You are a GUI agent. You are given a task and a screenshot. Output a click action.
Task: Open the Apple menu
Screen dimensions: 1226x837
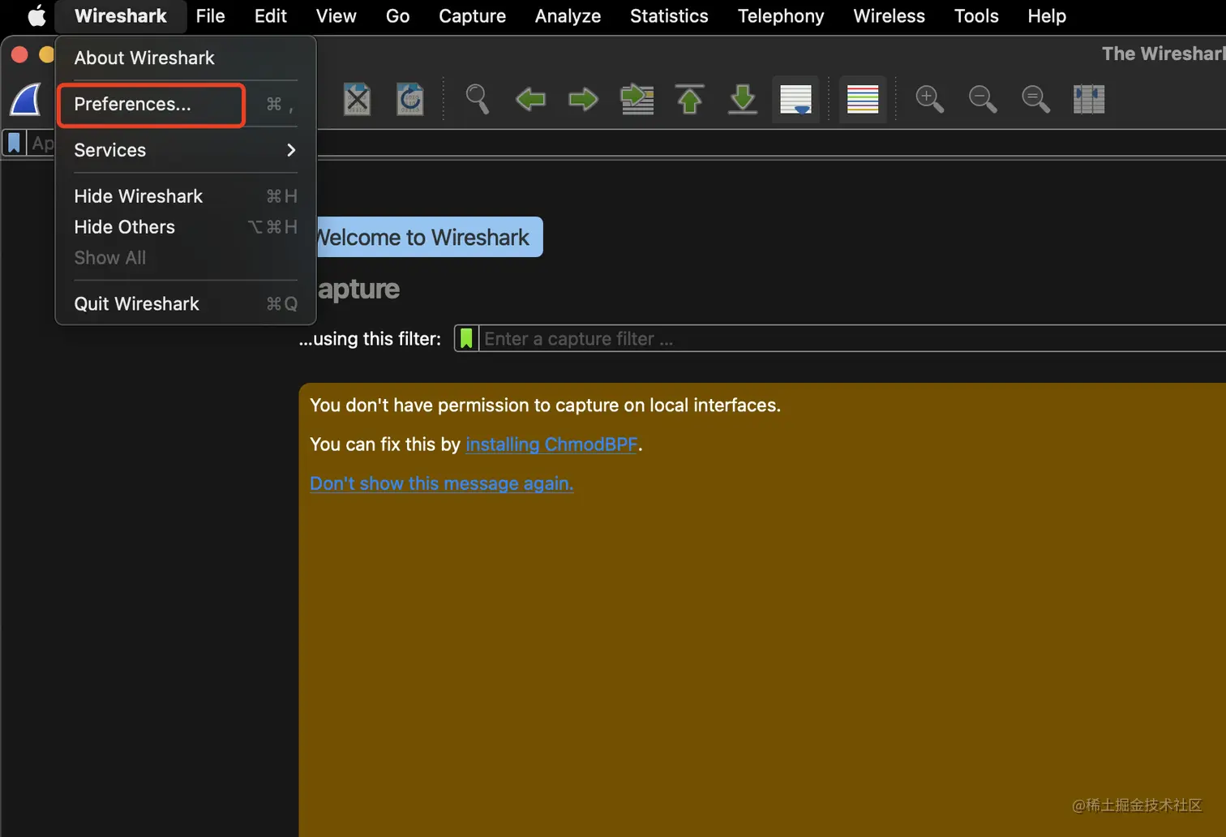(36, 15)
